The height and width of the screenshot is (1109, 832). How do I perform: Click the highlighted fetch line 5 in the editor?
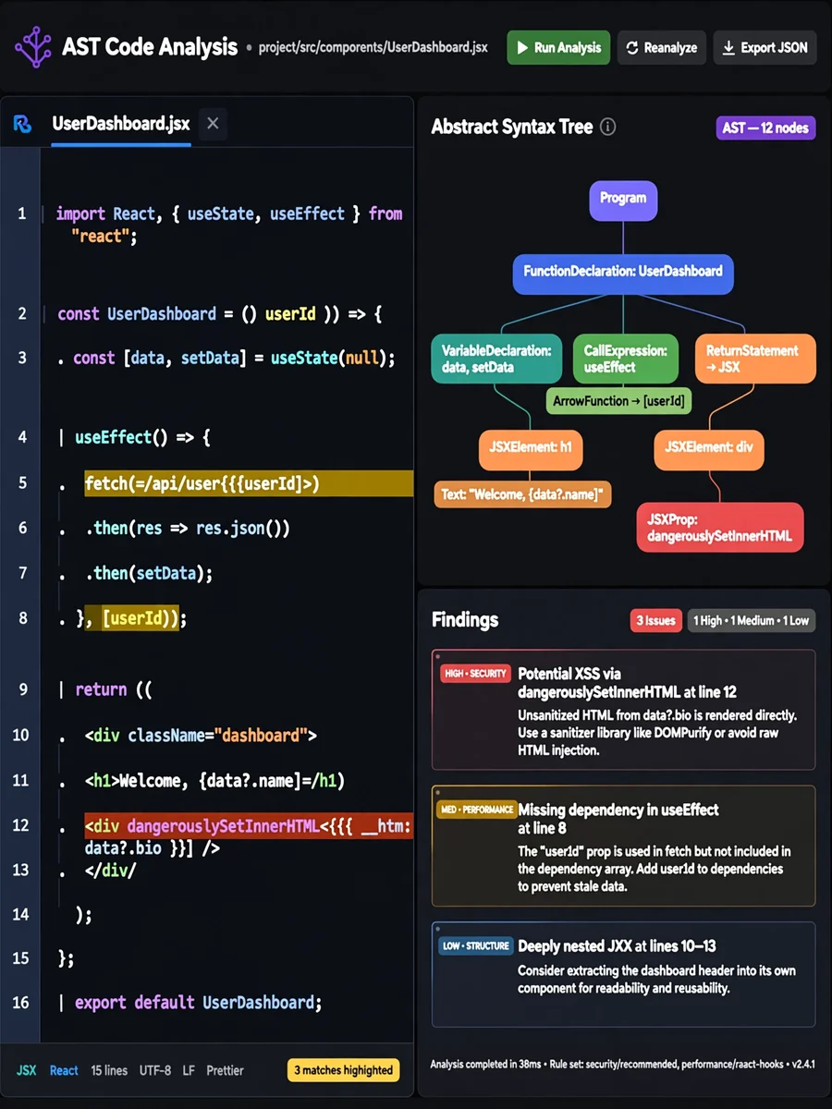coord(248,483)
